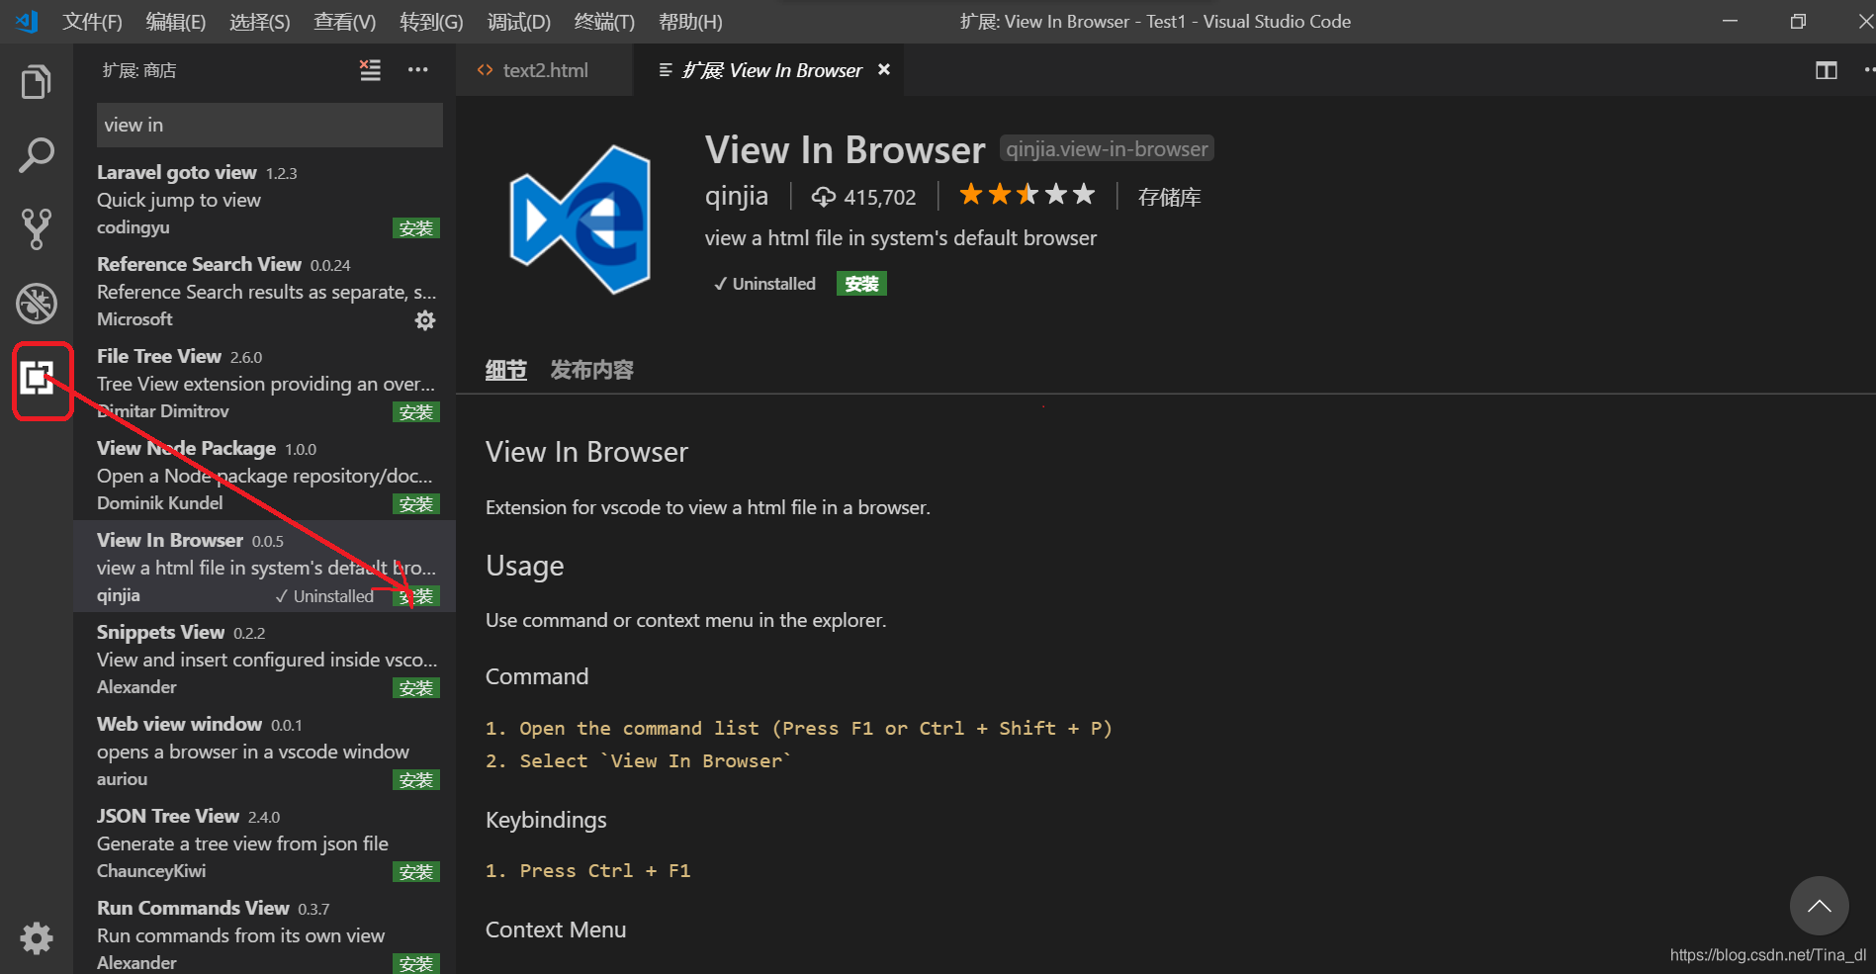
Task: Click the star rating of the extension
Action: coord(1027,195)
